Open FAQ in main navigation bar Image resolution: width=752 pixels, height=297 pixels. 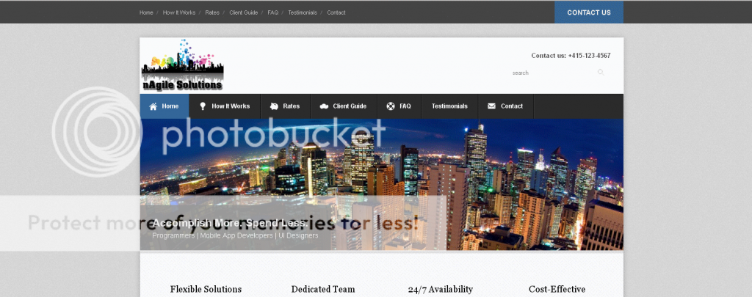(399, 106)
